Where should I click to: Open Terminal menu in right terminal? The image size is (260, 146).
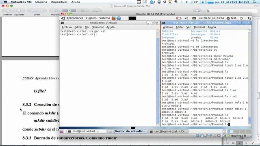coord(199,27)
